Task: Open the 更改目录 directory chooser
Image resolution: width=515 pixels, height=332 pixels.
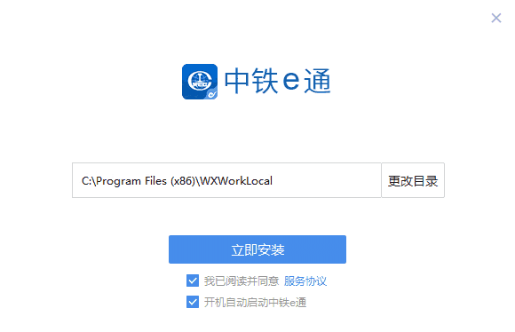Action: point(413,180)
